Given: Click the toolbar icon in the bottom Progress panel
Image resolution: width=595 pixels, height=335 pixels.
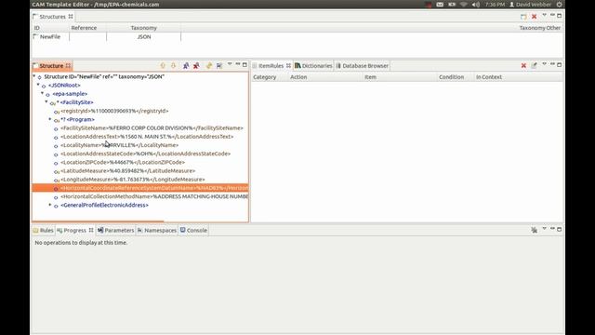Looking at the screenshot, I should point(534,230).
